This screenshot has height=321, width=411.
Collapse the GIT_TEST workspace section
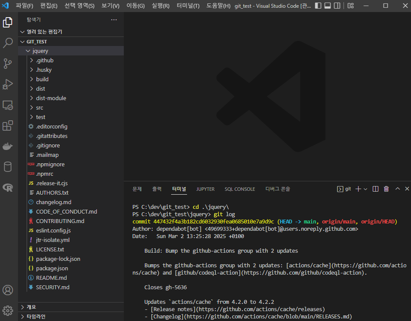point(71,42)
